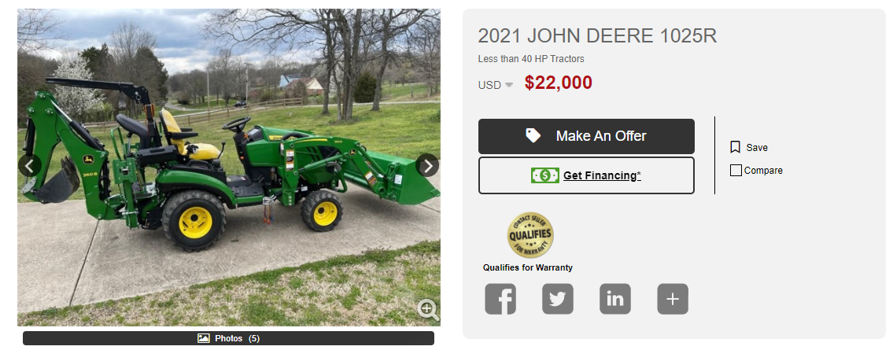
Task: Click the main tractor photo
Action: coord(228,168)
